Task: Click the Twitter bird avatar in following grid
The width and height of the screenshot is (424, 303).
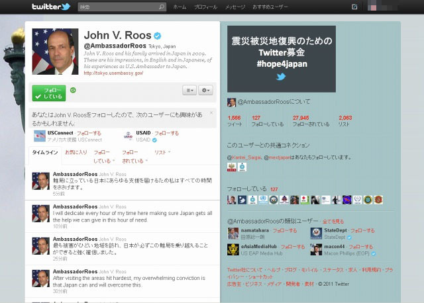Action: (242, 200)
